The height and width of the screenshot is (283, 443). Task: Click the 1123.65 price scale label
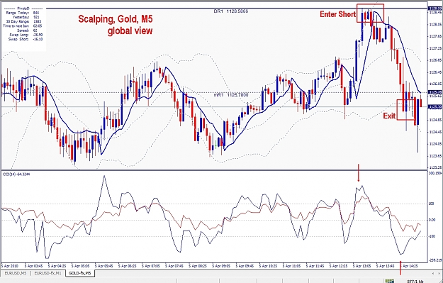pos(435,156)
